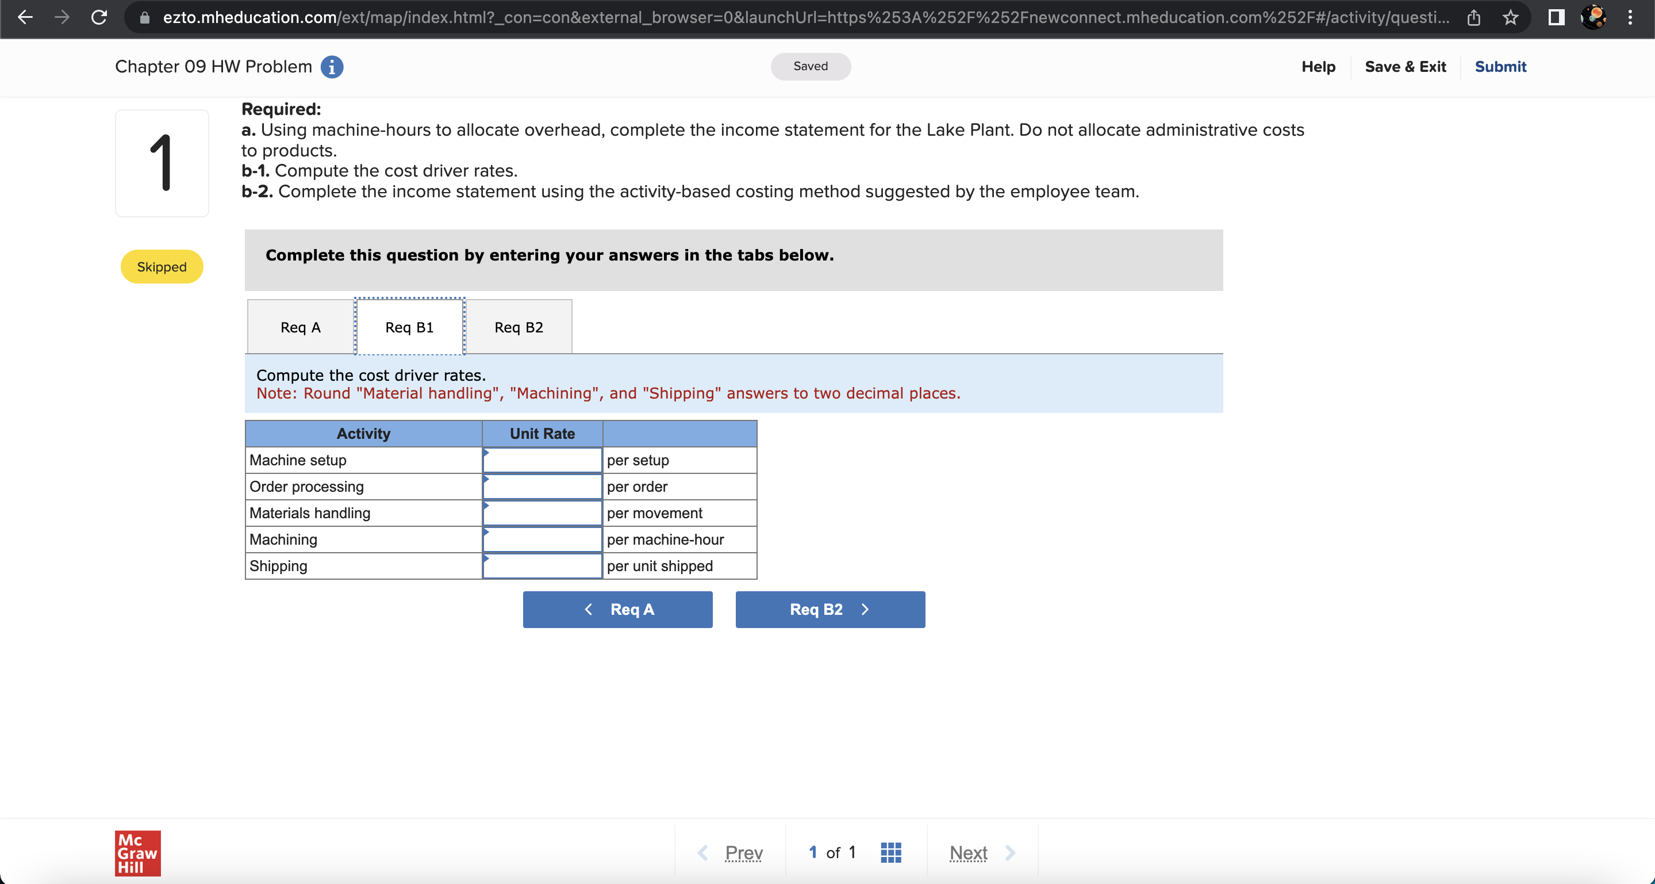Switch to the Req B2 tab
Viewport: 1655px width, 884px height.
coord(519,327)
